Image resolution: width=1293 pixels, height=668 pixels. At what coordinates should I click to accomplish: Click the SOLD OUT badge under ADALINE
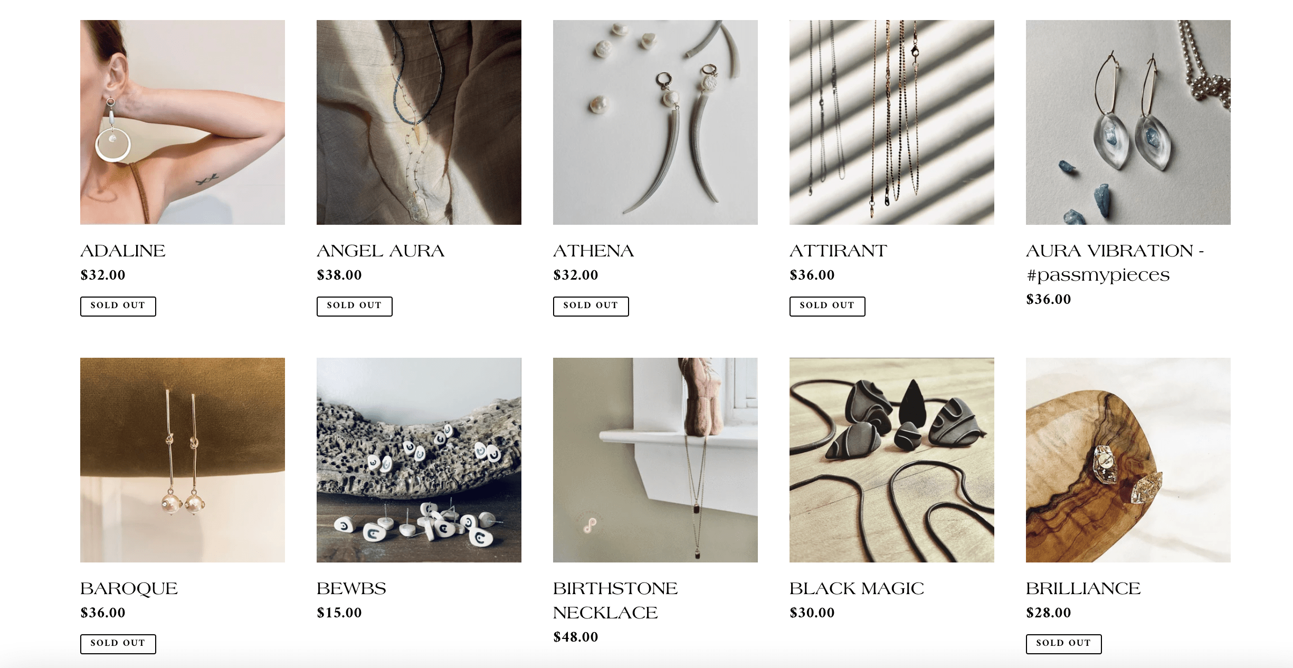[118, 306]
